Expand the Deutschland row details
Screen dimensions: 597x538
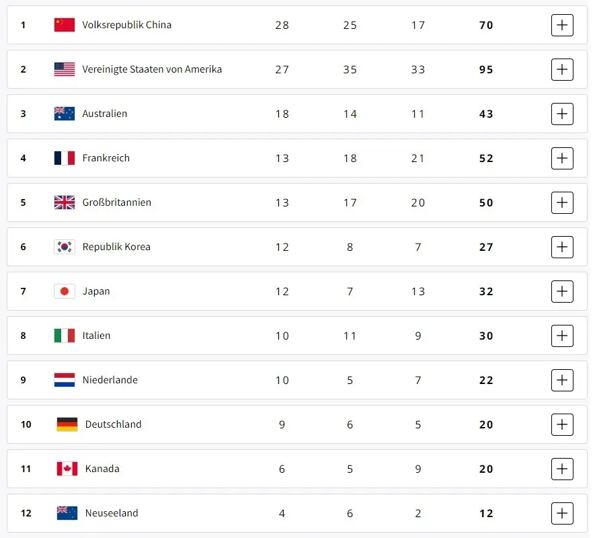click(562, 424)
